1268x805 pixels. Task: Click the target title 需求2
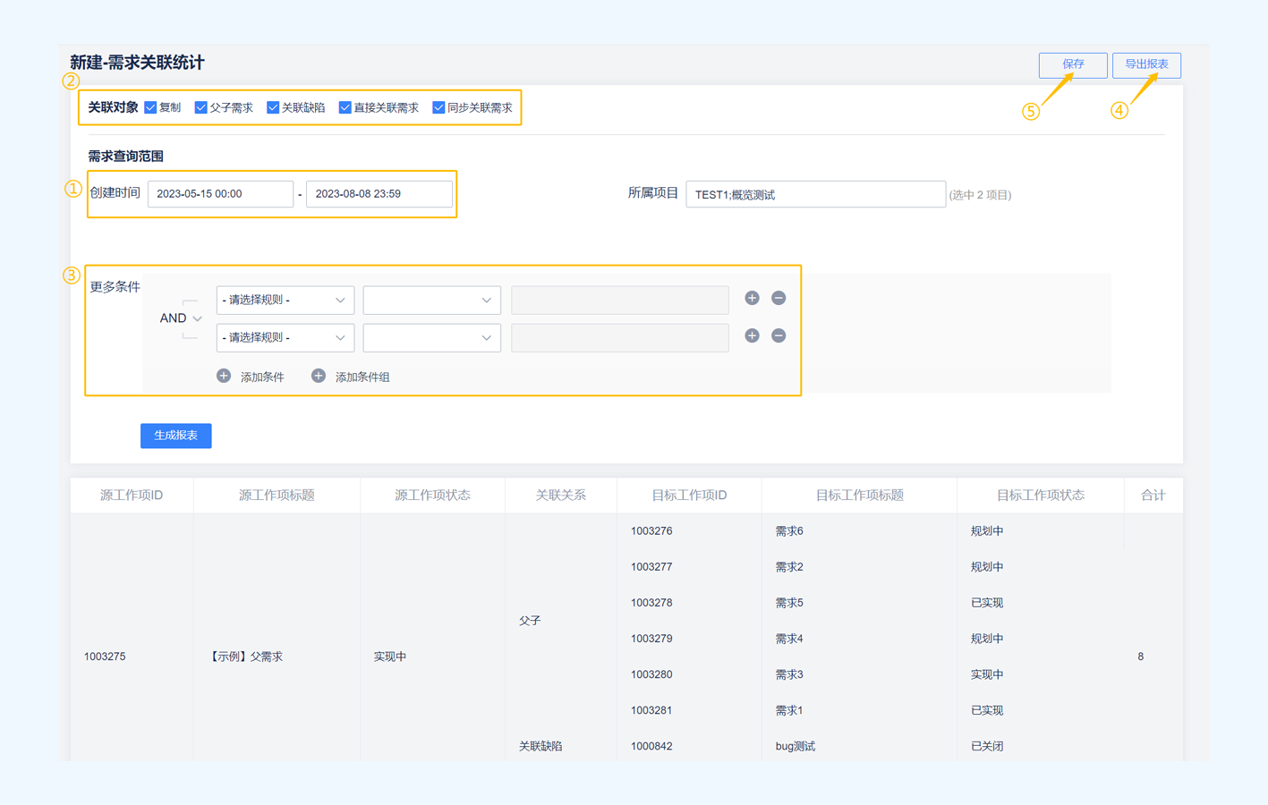pos(789,567)
